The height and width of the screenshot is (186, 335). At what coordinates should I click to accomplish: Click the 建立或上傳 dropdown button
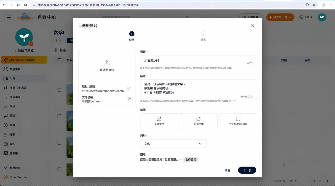click(x=280, y=17)
